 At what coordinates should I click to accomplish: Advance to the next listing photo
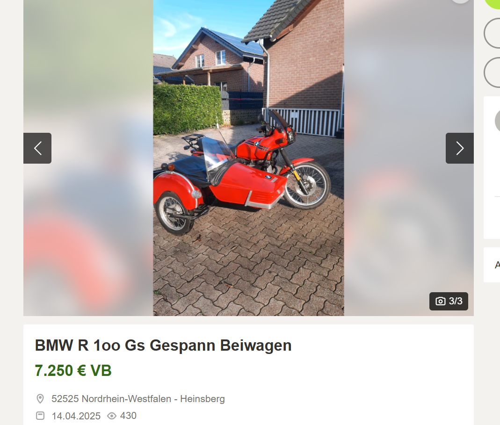pos(459,148)
